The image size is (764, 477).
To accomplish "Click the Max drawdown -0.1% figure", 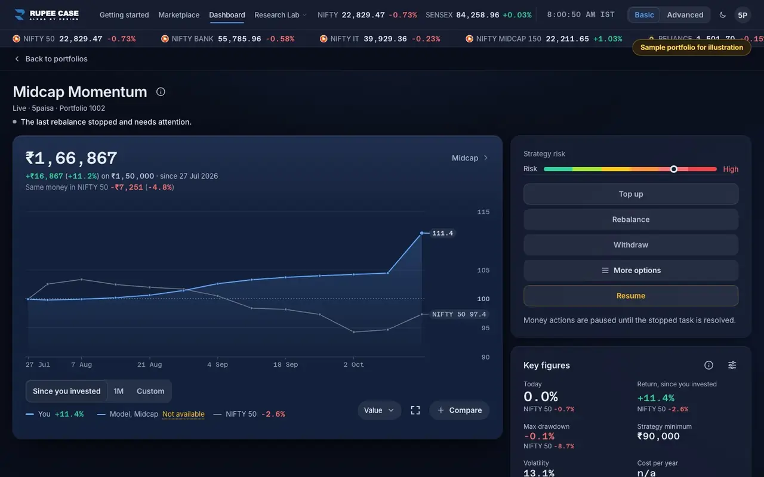I will point(539,436).
